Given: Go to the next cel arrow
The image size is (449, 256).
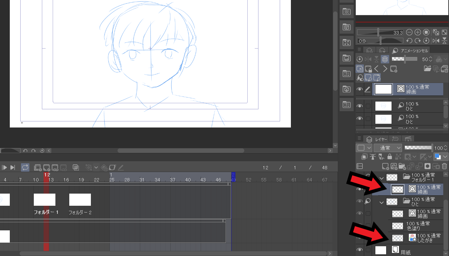Looking at the screenshot, I should click(x=385, y=69).
